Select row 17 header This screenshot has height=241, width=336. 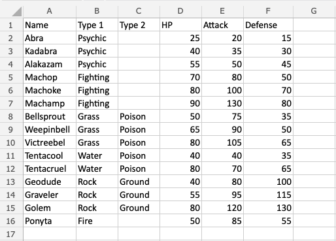coord(11,234)
